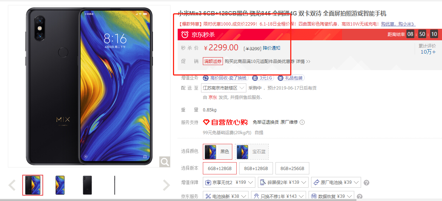
Task: Expand 碎屏保2年 ¥139 dropdown
Action: pyautogui.click(x=283, y=182)
